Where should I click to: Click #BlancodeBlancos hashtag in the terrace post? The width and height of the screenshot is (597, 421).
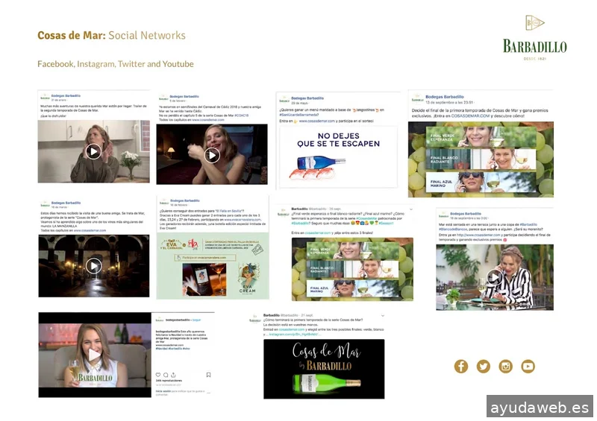point(453,230)
